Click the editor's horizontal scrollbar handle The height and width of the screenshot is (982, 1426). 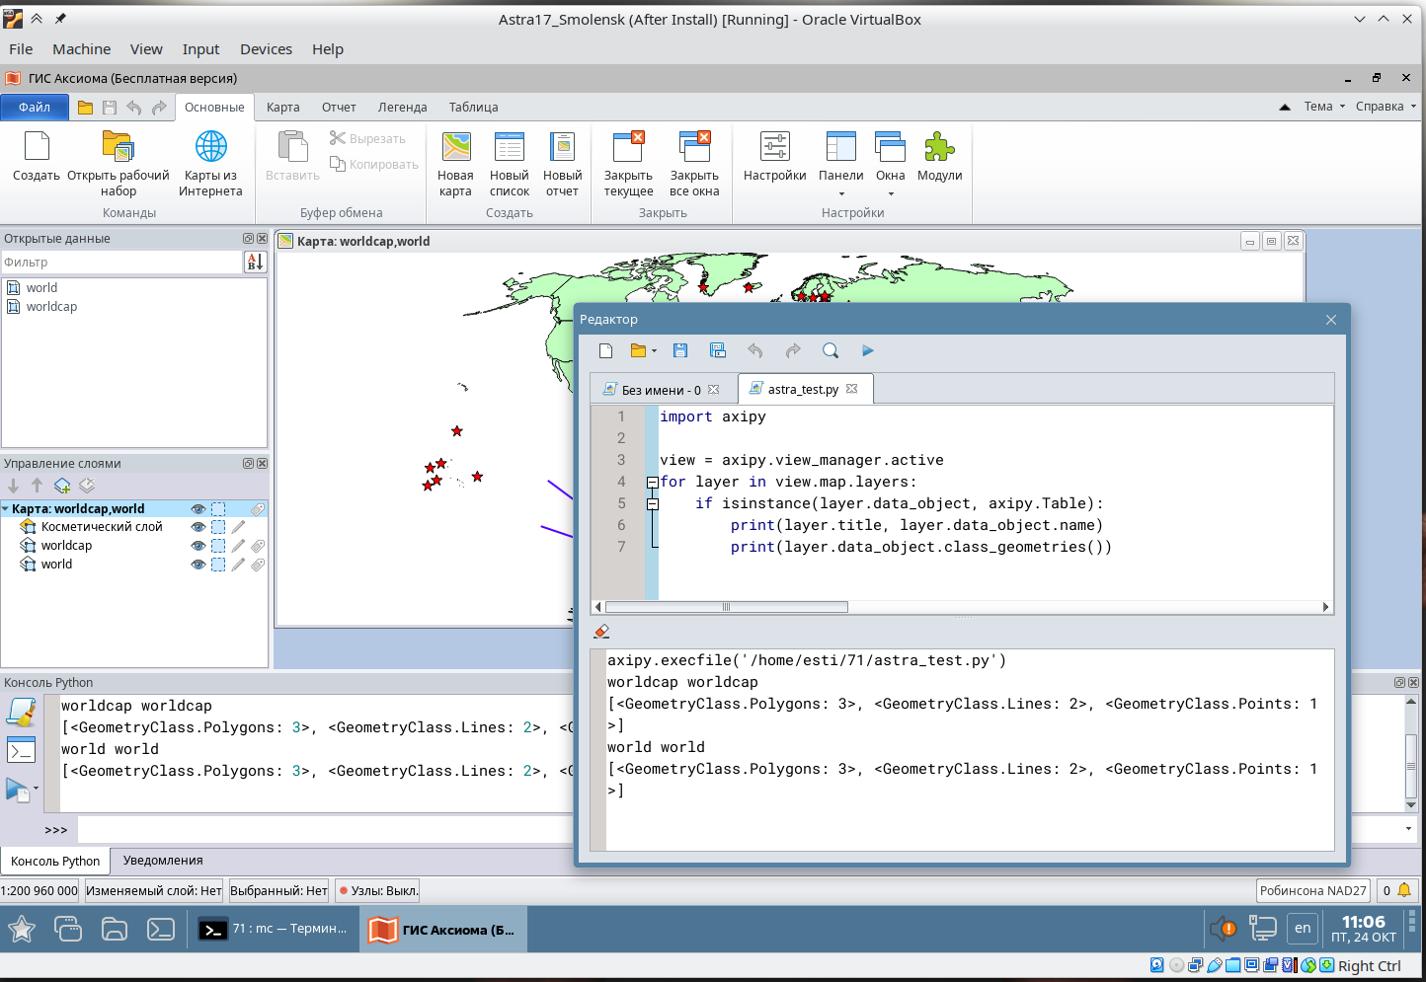click(726, 607)
